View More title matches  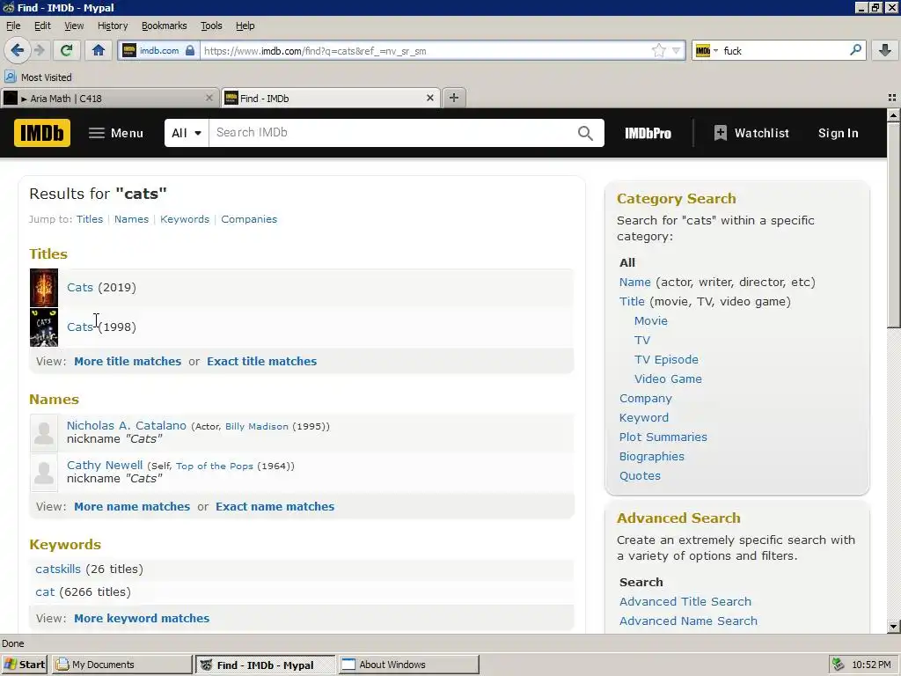coord(128,361)
